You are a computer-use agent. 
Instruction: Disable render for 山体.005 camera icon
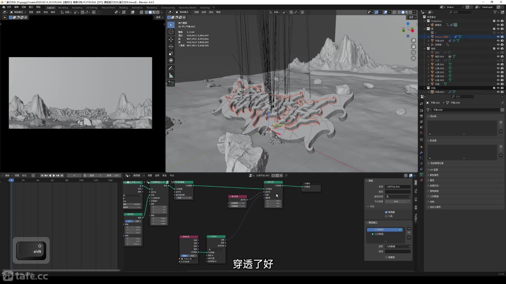point(502,80)
